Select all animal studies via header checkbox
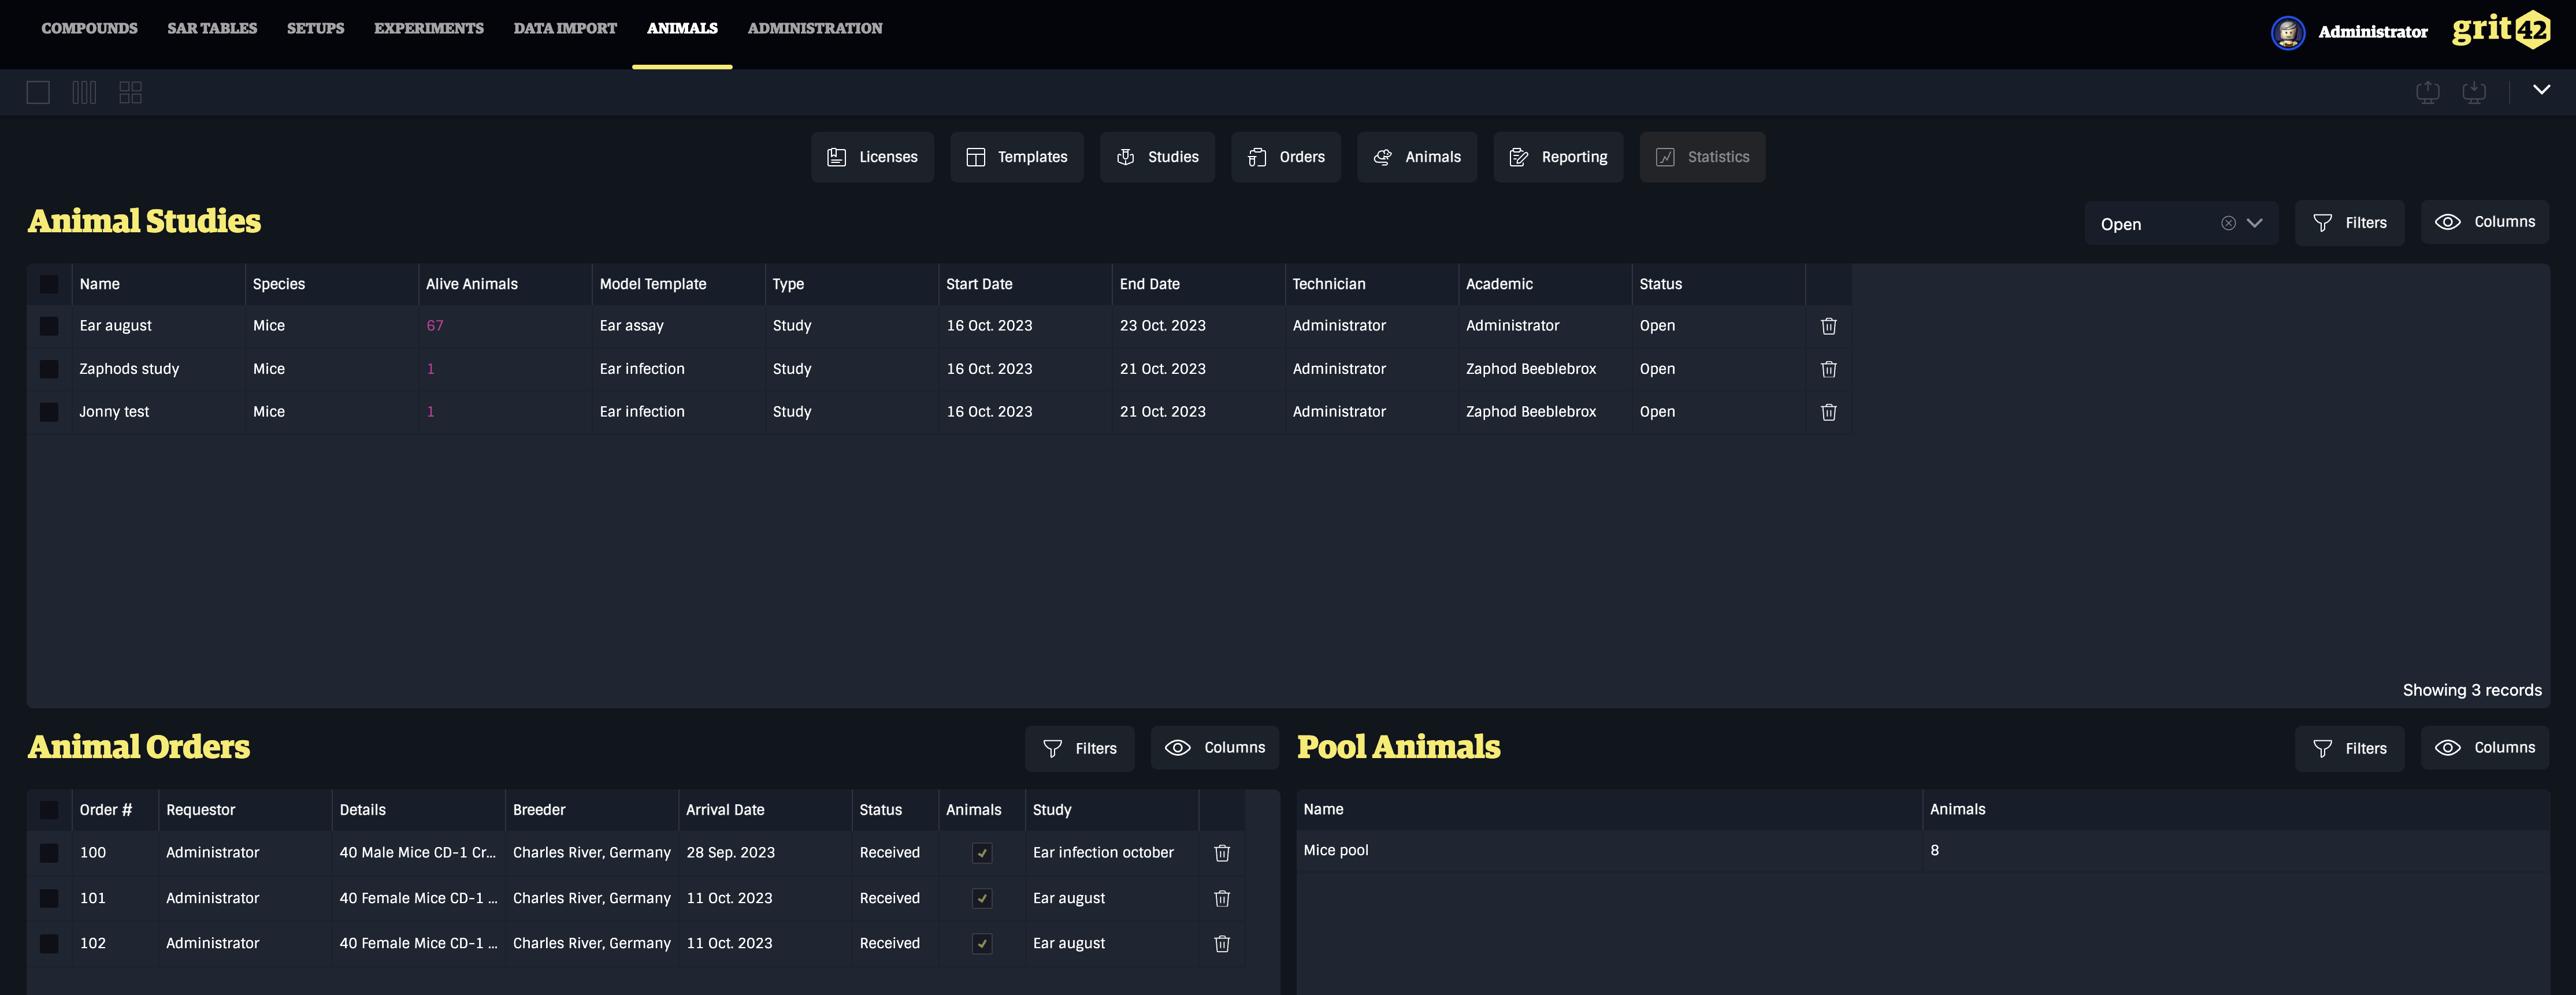The height and width of the screenshot is (995, 2576). 49,284
